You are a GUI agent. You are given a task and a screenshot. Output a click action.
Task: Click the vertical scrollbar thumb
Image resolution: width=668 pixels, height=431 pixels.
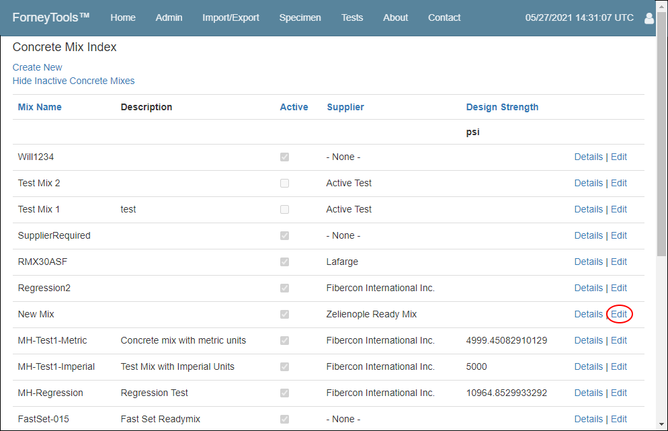[x=661, y=134]
